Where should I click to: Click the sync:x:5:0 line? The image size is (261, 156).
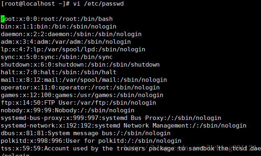tap(57, 57)
